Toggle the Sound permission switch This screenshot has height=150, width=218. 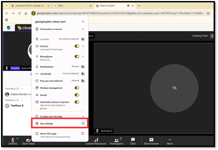coord(77,95)
